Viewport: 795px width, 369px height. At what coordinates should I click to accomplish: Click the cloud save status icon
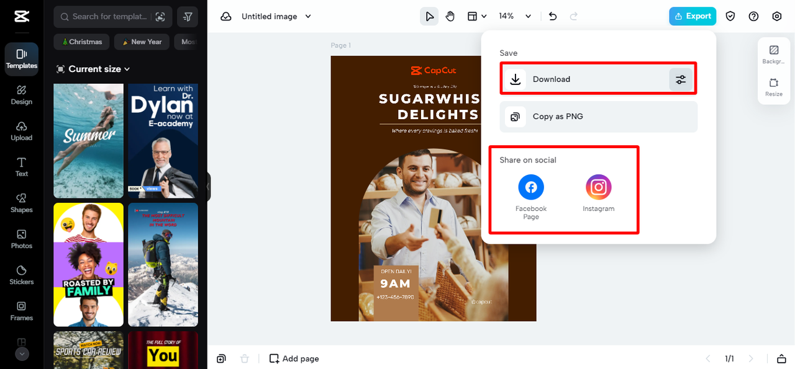pyautogui.click(x=226, y=16)
